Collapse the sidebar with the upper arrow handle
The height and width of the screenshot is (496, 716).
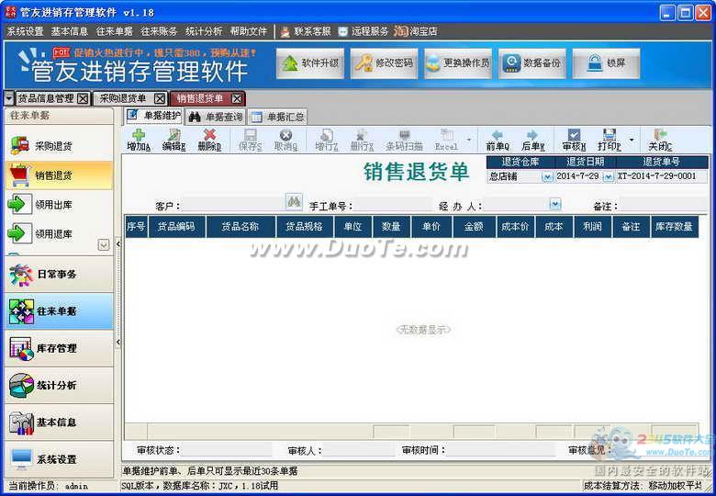(117, 244)
